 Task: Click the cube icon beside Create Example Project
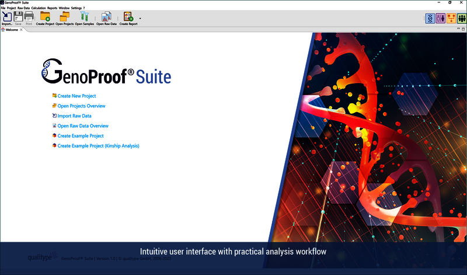pyautogui.click(x=54, y=135)
